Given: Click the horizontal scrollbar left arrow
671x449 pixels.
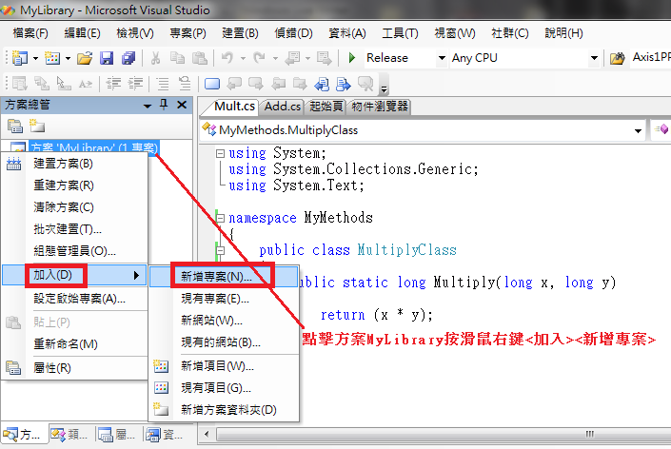Looking at the screenshot, I should coord(207,434).
